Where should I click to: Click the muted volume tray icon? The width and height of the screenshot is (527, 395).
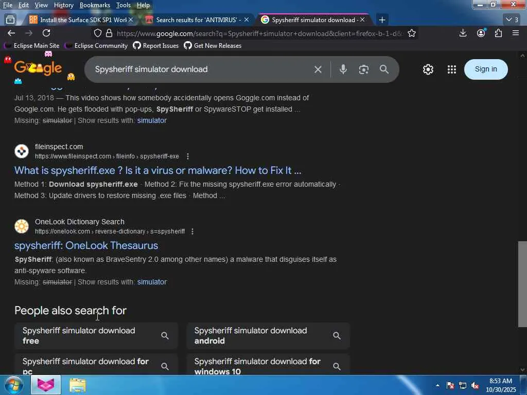click(x=475, y=385)
